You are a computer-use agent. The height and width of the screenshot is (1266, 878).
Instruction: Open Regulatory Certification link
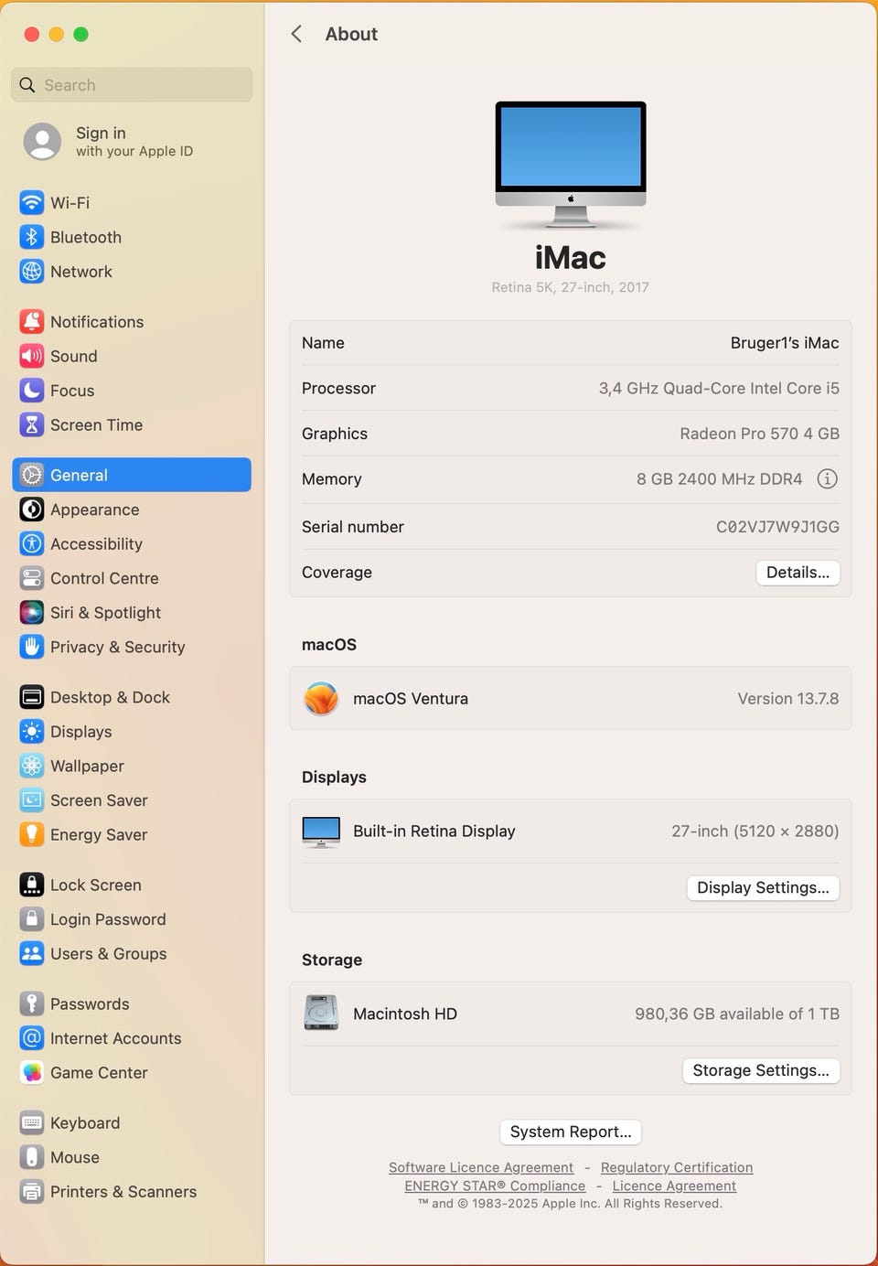[677, 1167]
